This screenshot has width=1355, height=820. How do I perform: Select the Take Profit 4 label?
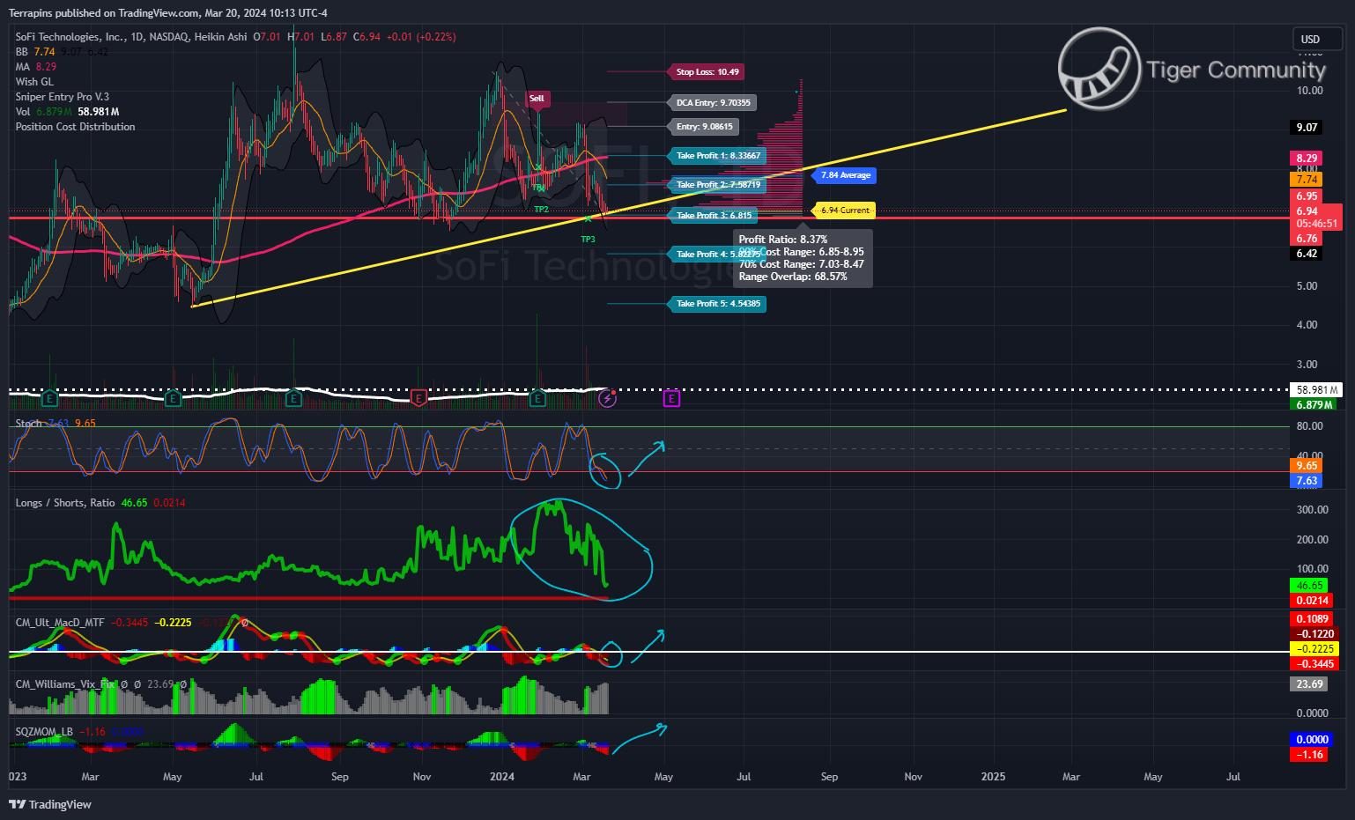718,255
